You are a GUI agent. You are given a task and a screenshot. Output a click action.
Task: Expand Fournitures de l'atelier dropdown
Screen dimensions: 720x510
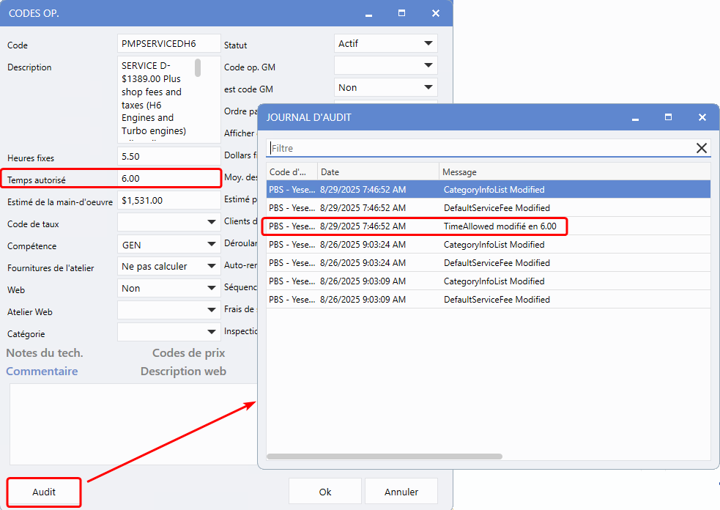click(x=212, y=266)
